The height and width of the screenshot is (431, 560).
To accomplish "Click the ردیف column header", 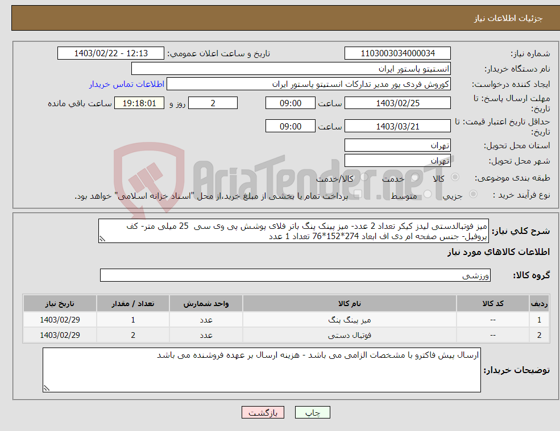I will click(540, 303).
